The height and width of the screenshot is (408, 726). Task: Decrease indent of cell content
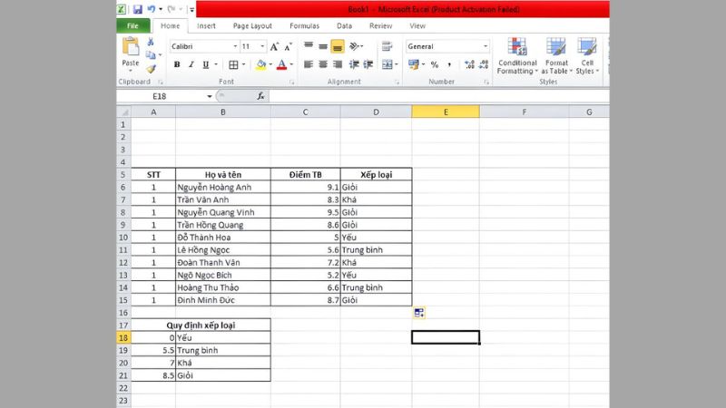[354, 64]
